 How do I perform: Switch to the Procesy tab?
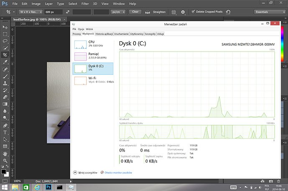[76, 34]
